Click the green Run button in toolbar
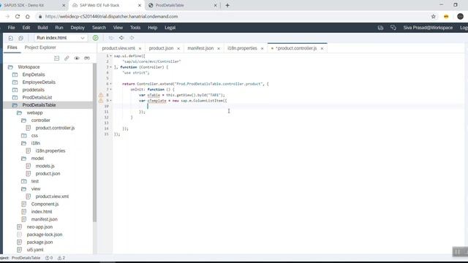This screenshot has height=263, width=468. click(x=96, y=38)
